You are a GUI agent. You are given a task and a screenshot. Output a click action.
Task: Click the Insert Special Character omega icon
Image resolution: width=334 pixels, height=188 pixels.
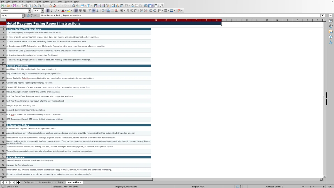126,6
